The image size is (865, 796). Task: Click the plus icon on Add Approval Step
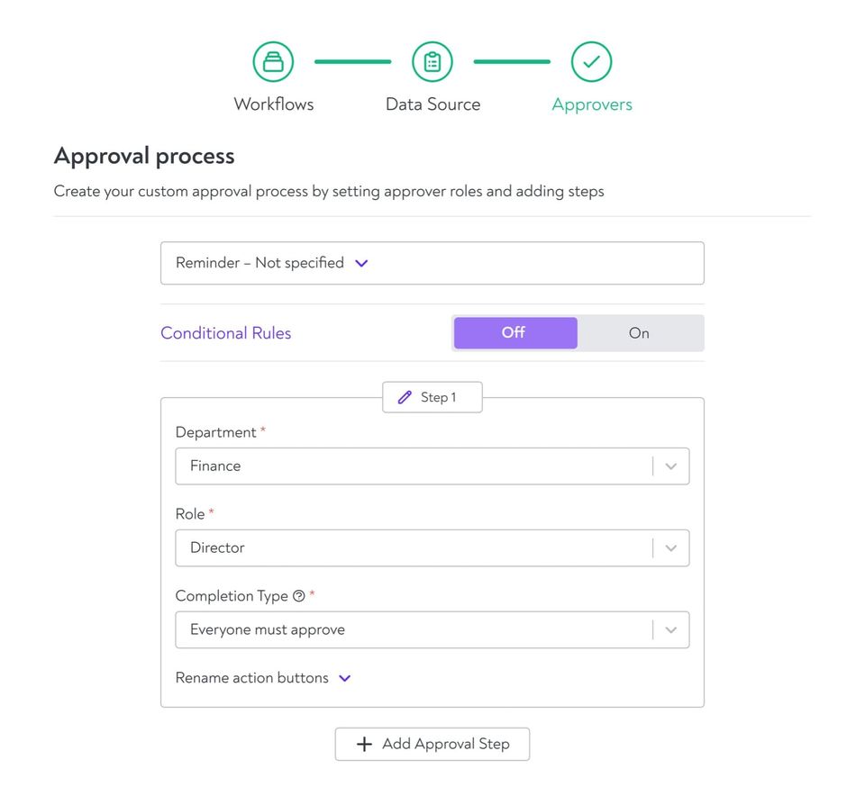click(x=364, y=744)
